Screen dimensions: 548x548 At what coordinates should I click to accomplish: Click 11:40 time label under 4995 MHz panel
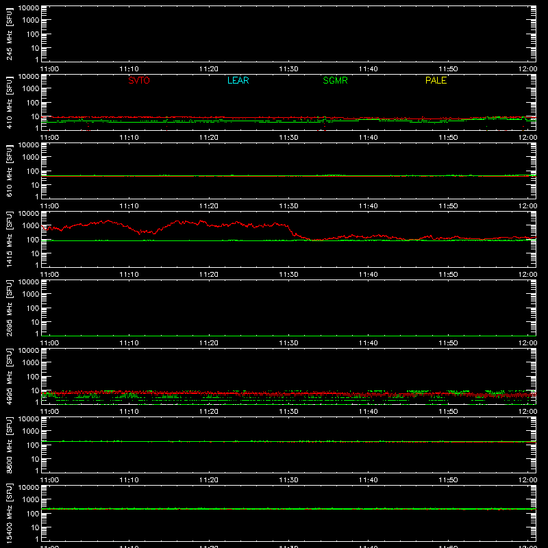tap(369, 412)
